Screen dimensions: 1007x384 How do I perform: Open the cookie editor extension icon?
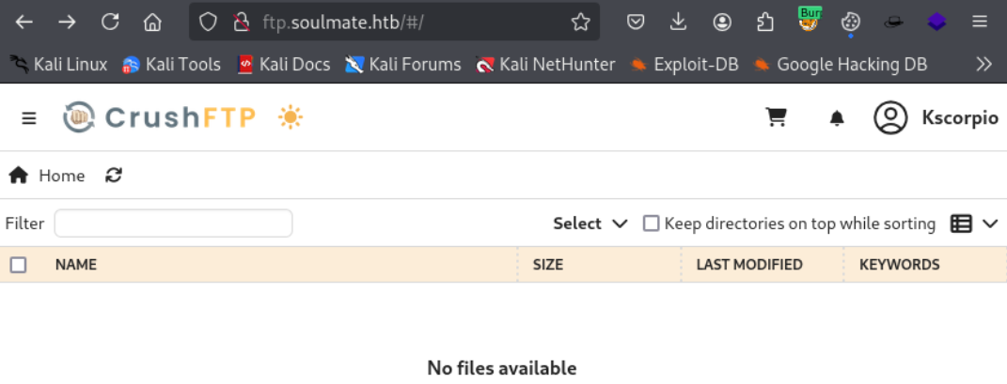850,23
